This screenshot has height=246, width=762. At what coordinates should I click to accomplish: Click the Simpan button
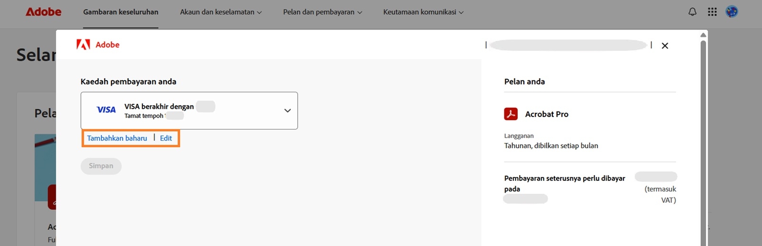[x=101, y=166]
